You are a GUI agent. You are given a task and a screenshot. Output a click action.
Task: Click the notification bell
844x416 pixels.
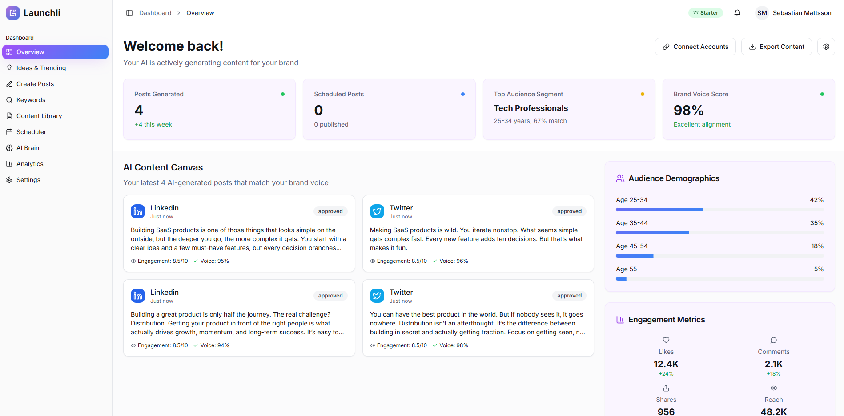737,12
